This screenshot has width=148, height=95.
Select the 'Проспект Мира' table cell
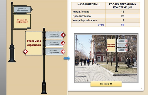(89, 16)
